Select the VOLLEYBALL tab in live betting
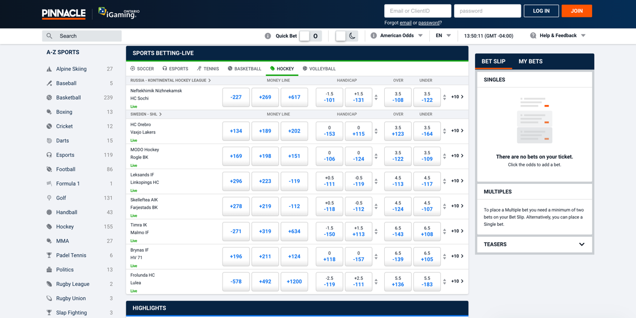 coord(319,68)
